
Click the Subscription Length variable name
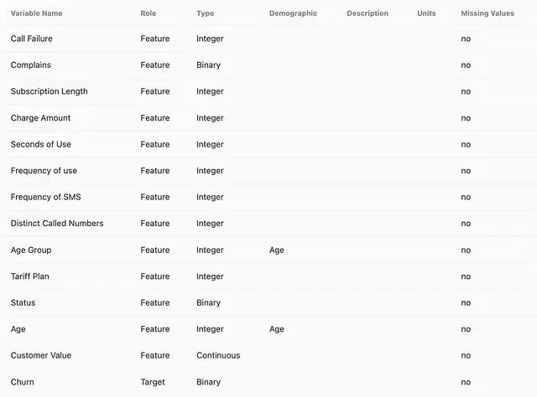coord(49,91)
